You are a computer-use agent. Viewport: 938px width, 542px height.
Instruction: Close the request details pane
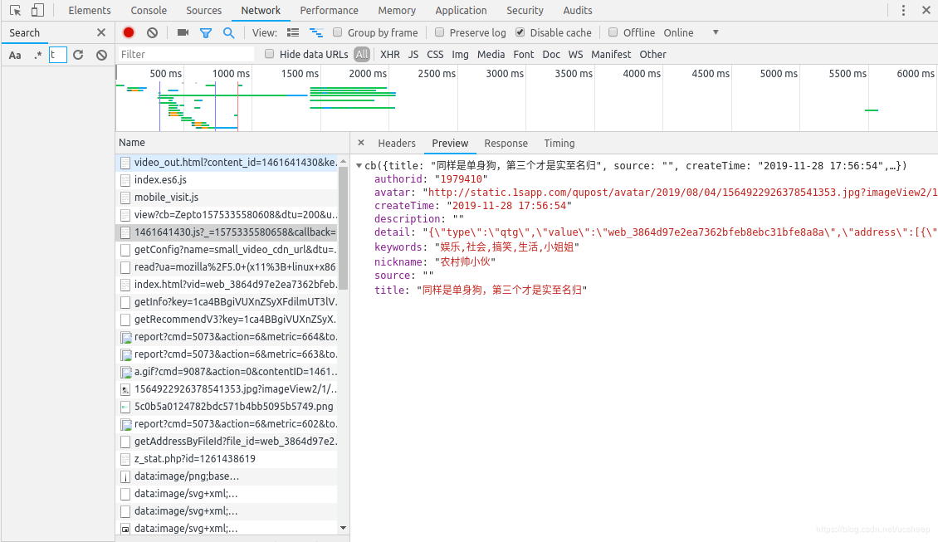tap(361, 143)
